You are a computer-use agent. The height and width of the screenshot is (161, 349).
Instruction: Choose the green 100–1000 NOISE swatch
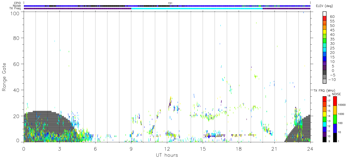point(335,119)
